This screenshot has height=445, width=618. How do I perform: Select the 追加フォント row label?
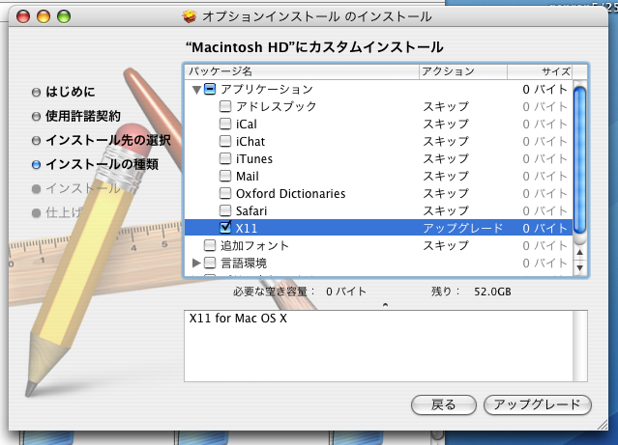click(254, 246)
